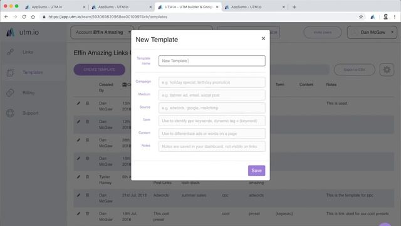
Task: Edit the 'This cool preset' template row
Action: coord(78,213)
